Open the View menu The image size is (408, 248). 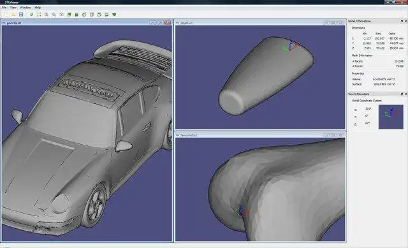coord(13,8)
